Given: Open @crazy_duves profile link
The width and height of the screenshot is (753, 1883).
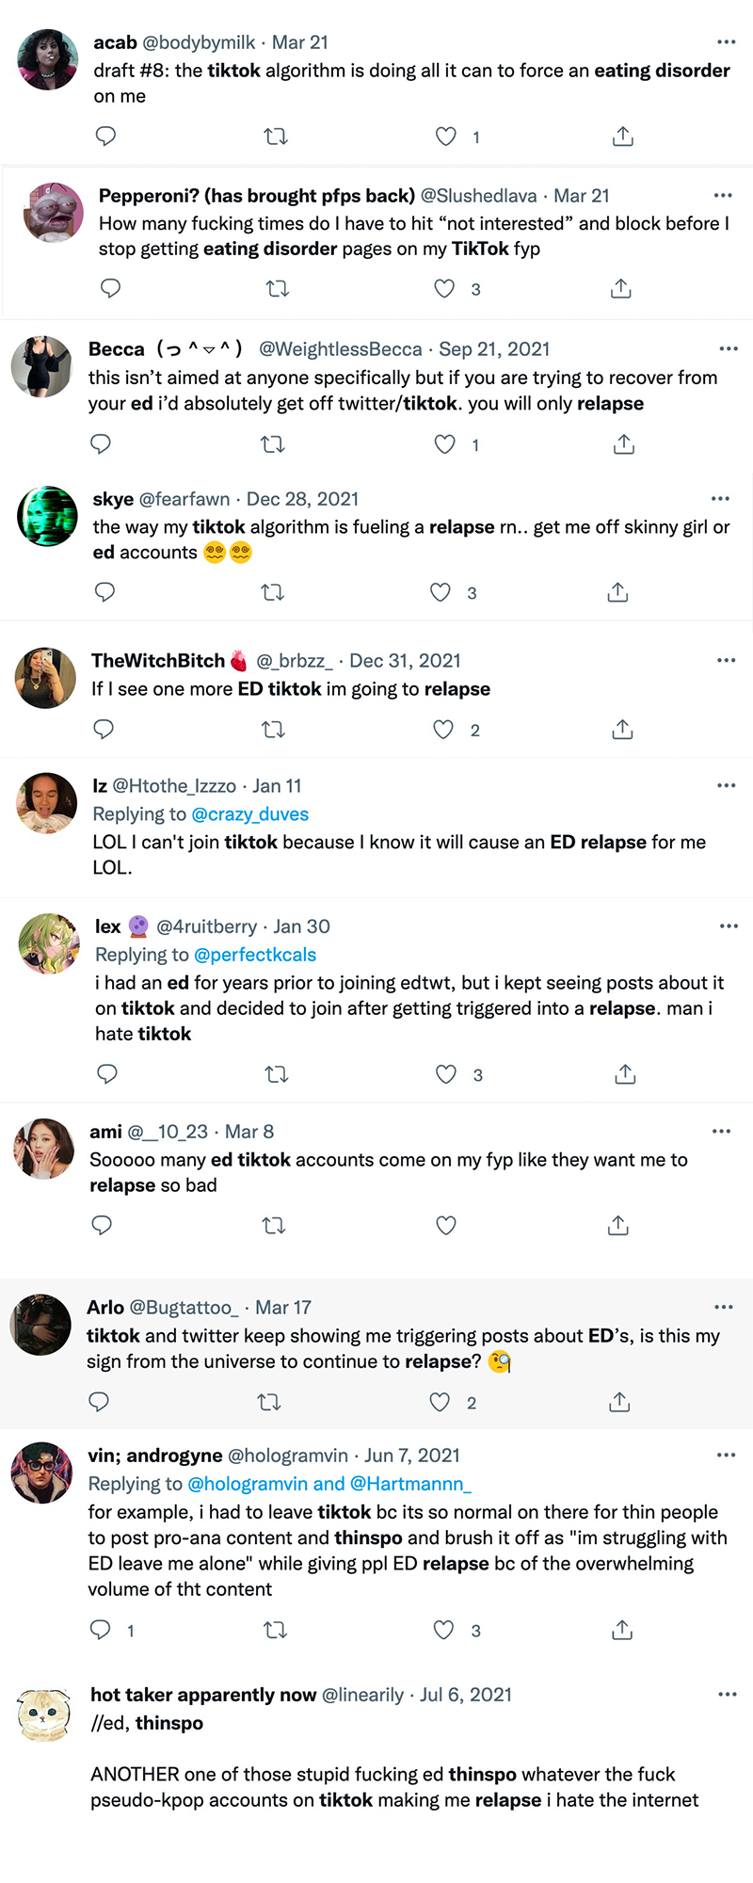Looking at the screenshot, I should click(249, 814).
